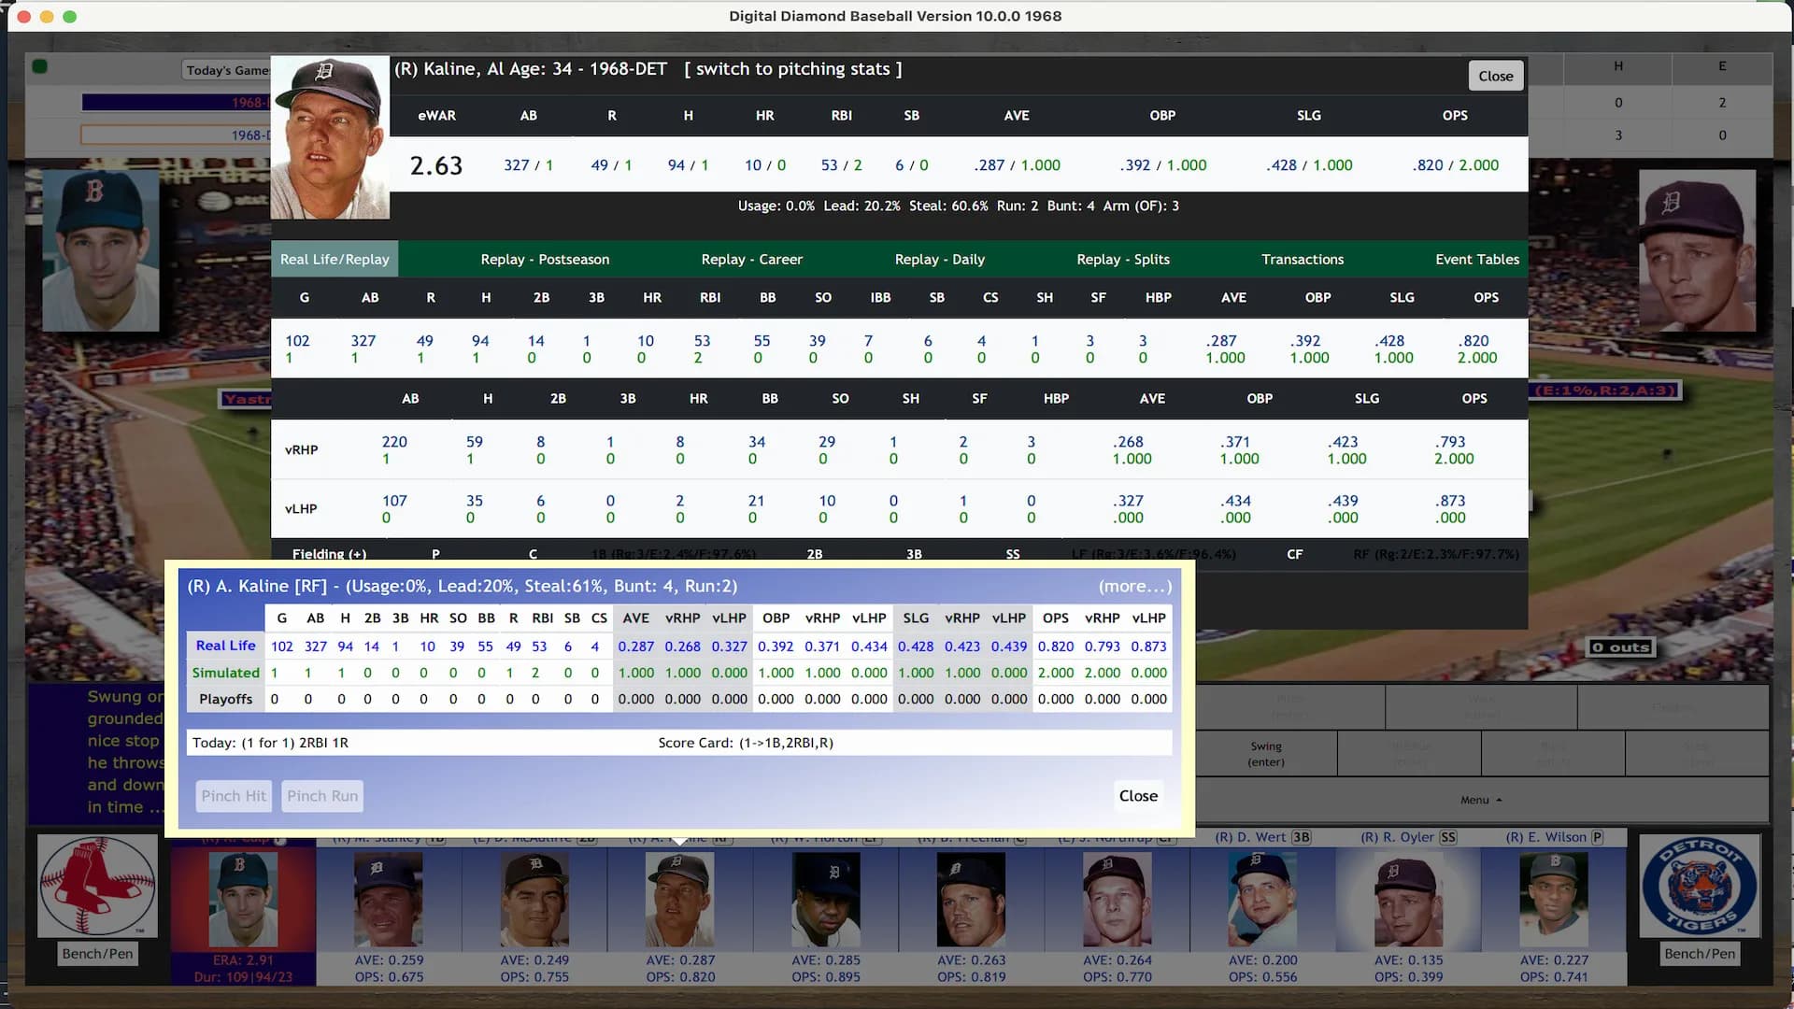Click the Tigers player portrait on right
The width and height of the screenshot is (1794, 1009).
[x=1697, y=250]
